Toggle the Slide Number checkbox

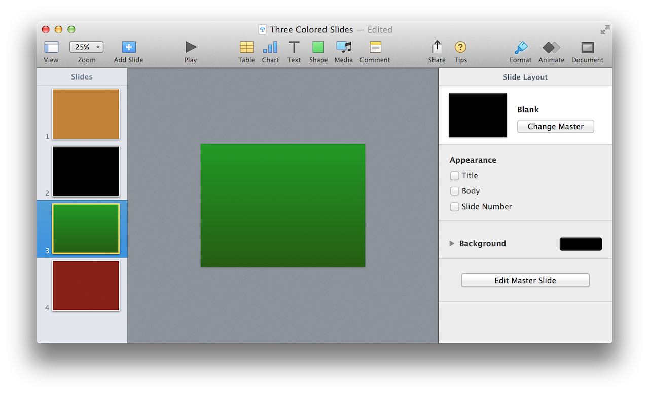pyautogui.click(x=454, y=207)
